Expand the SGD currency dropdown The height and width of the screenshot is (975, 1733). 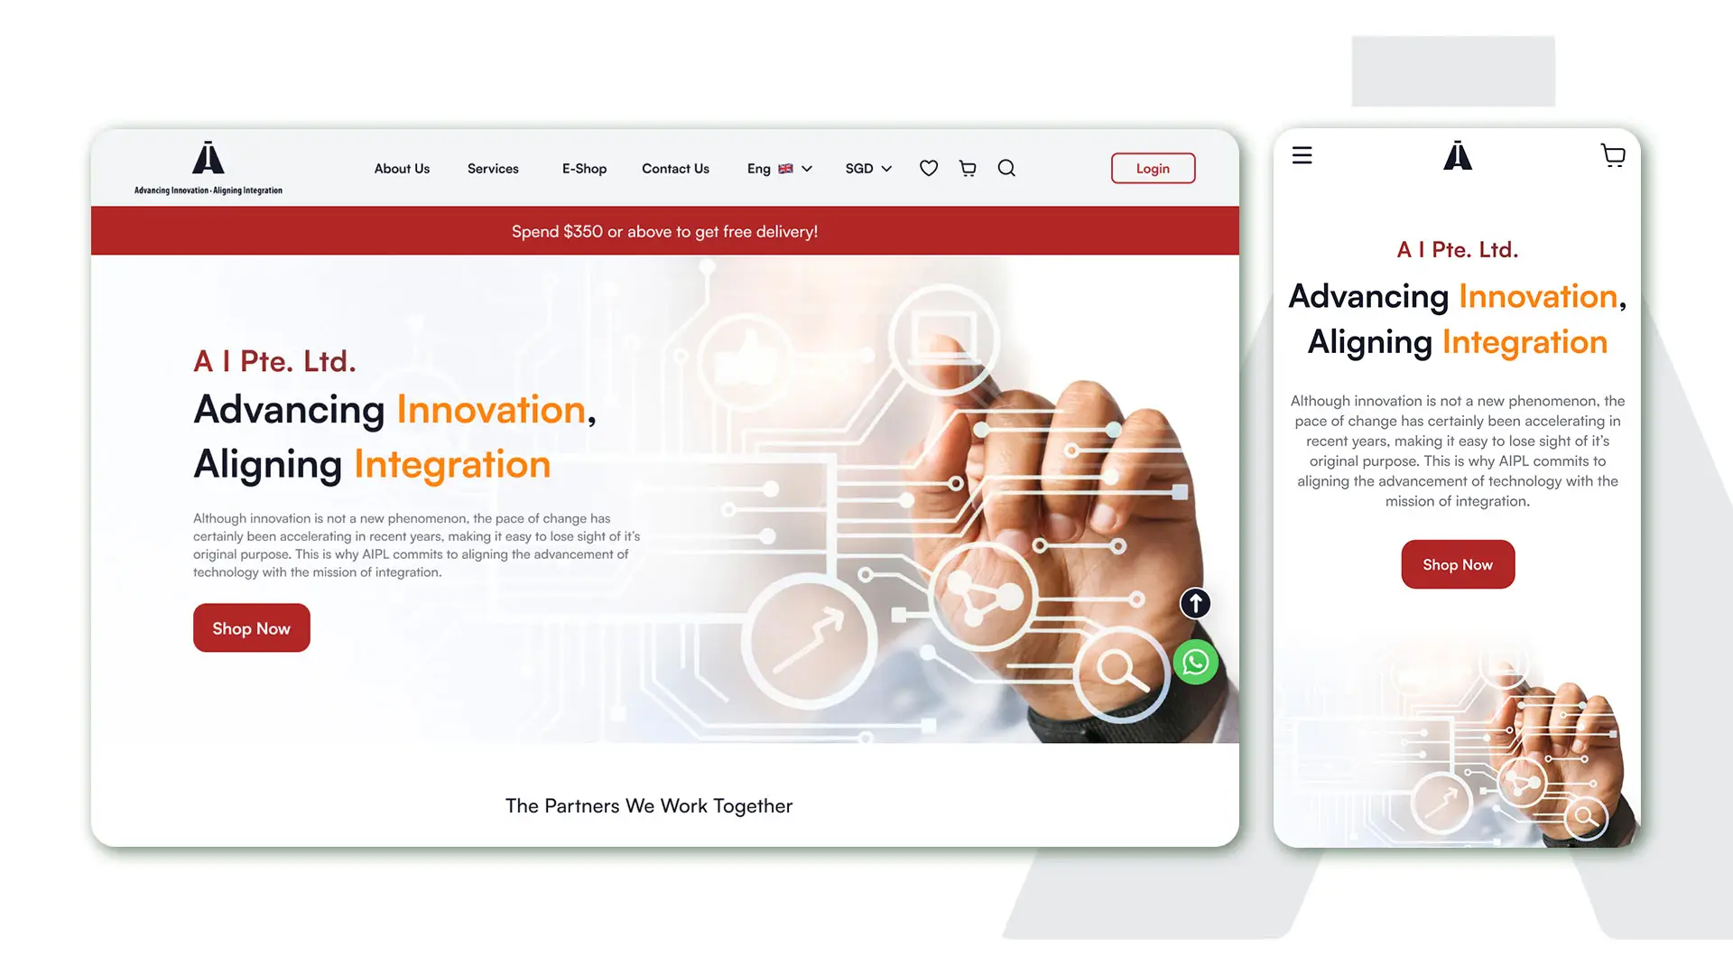point(867,168)
